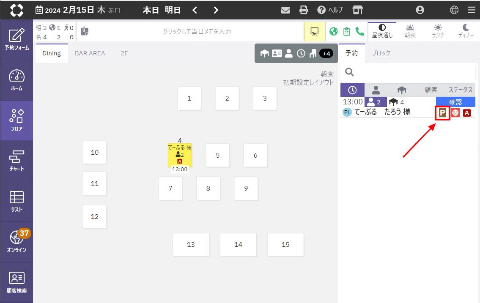
Task: Click the presentation board icon in yellow box
Action: (314, 31)
